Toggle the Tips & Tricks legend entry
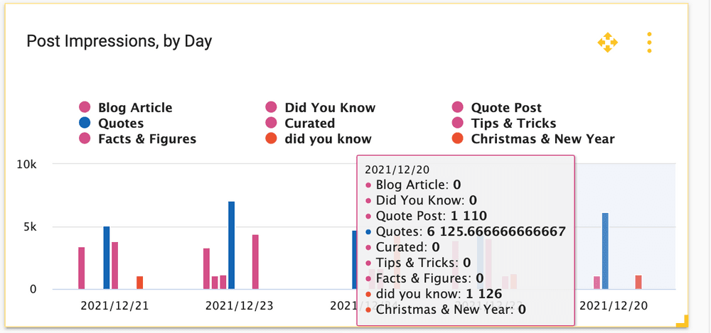The height and width of the screenshot is (333, 711). coord(513,124)
